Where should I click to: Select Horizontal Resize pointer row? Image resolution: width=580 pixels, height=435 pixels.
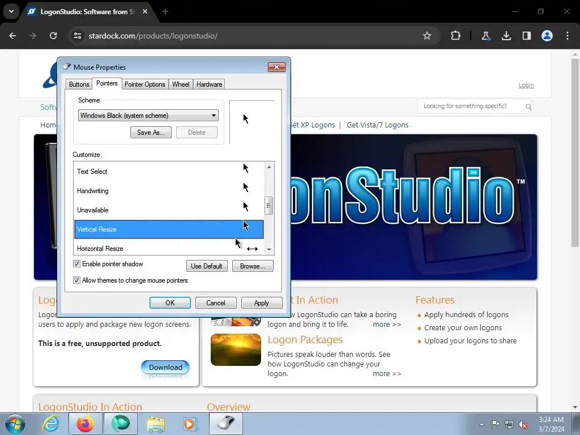tap(169, 248)
